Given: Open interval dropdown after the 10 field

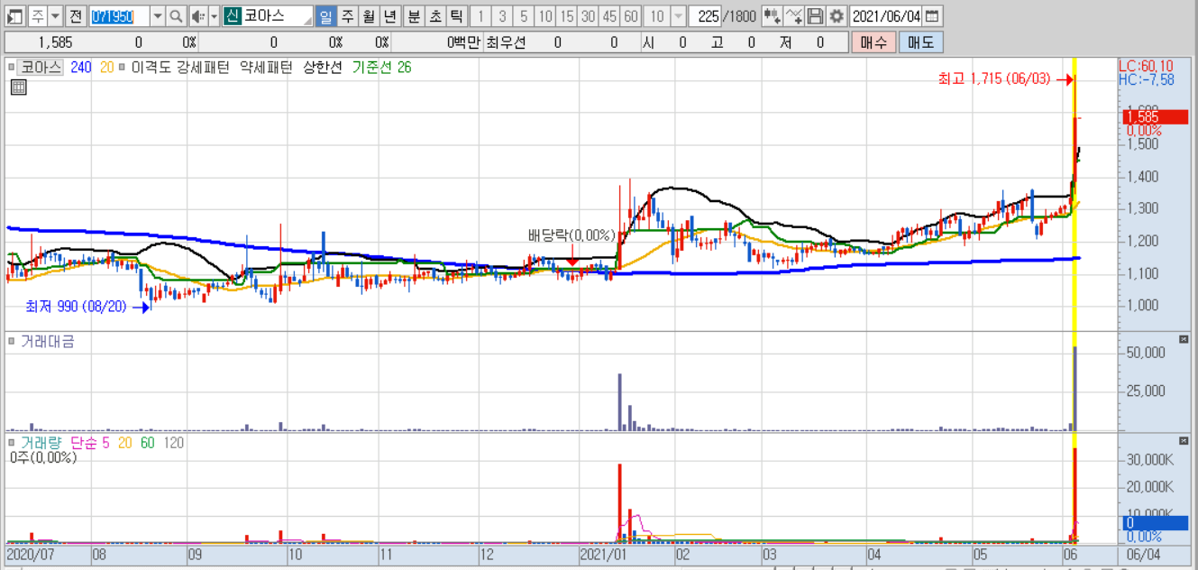Looking at the screenshot, I should click(678, 16).
